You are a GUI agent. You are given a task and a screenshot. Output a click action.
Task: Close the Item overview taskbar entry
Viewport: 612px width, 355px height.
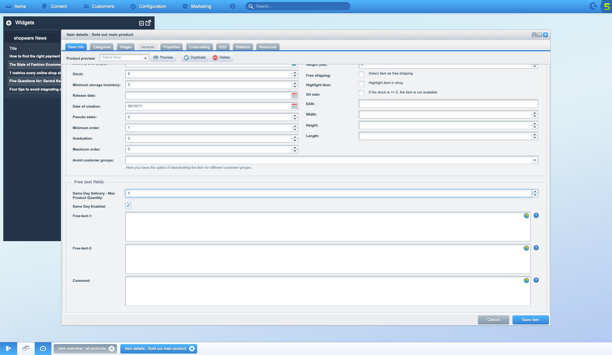[112, 348]
